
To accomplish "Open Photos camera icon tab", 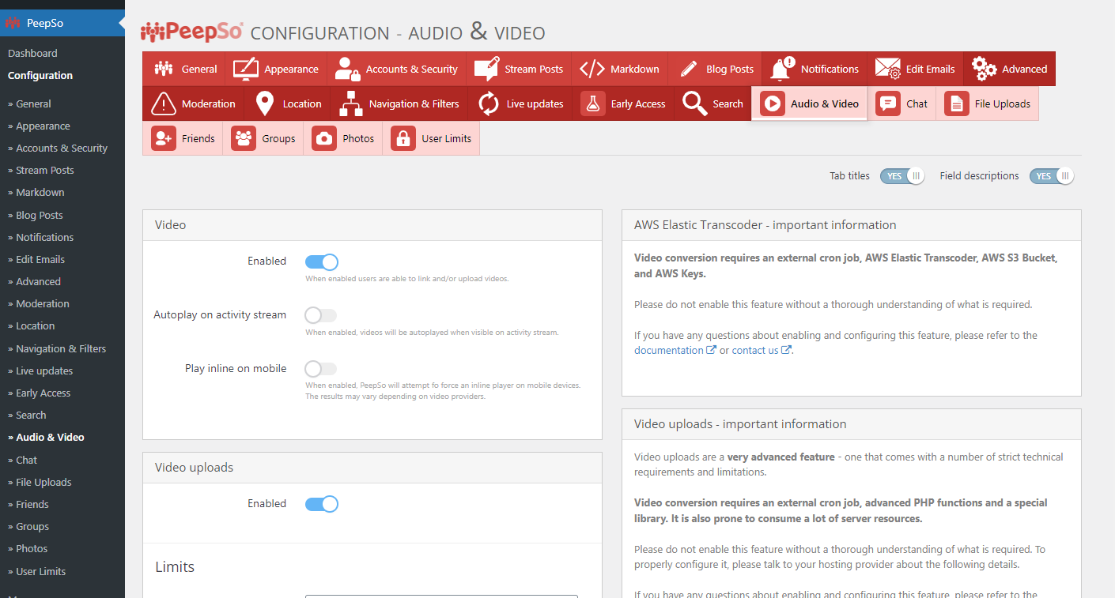I will 324,138.
